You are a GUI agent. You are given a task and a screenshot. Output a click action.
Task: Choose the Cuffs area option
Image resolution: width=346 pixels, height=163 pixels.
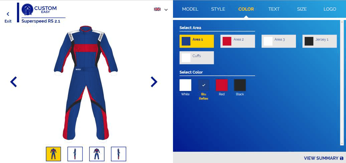pyautogui.click(x=197, y=58)
